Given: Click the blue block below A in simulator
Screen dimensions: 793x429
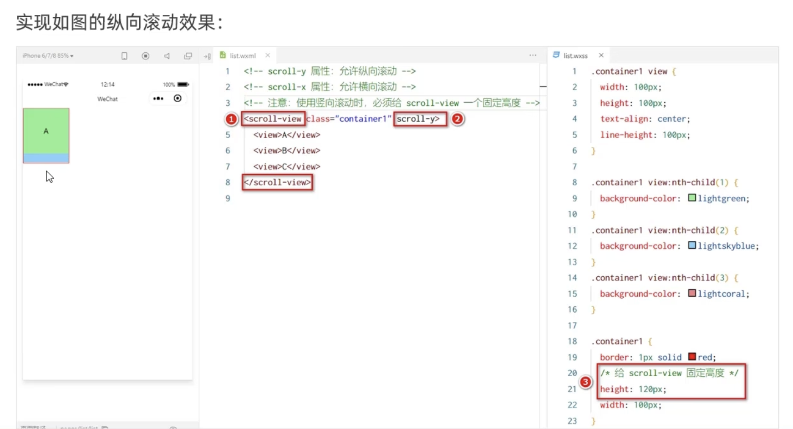Looking at the screenshot, I should point(46,158).
